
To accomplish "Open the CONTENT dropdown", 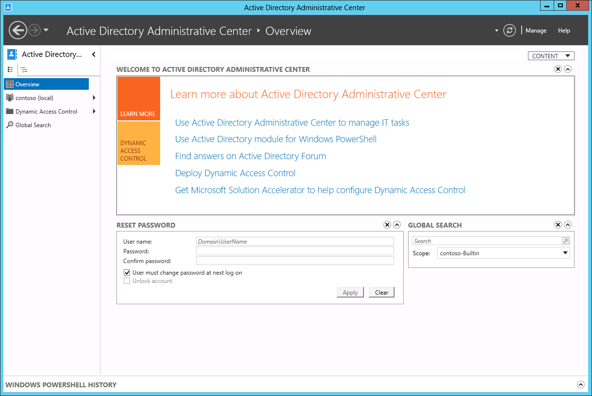I will [x=551, y=56].
